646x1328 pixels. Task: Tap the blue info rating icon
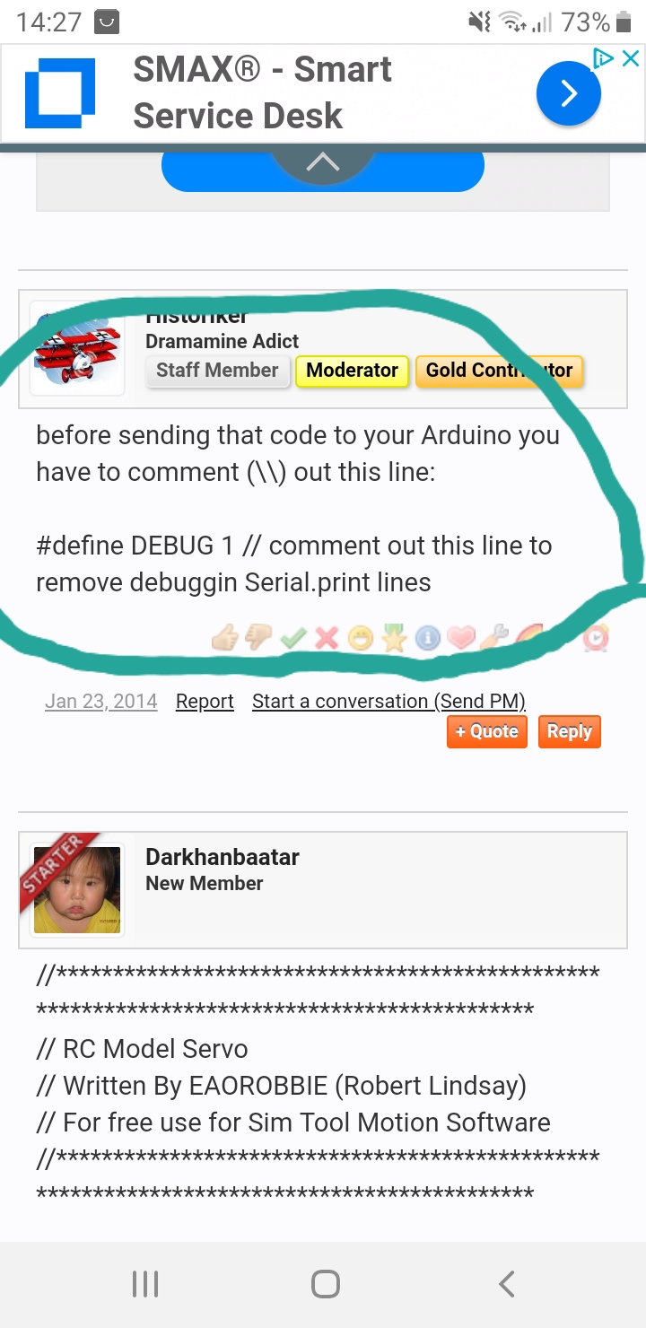pos(428,638)
